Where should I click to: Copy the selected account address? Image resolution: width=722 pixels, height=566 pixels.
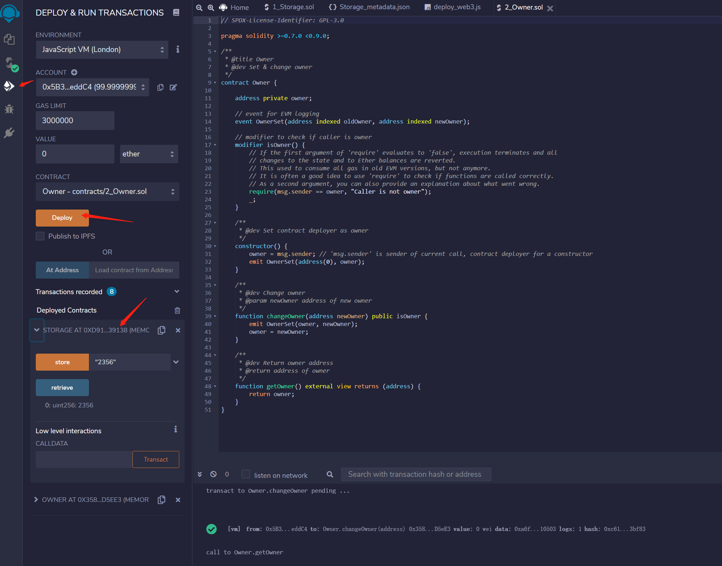coord(160,87)
